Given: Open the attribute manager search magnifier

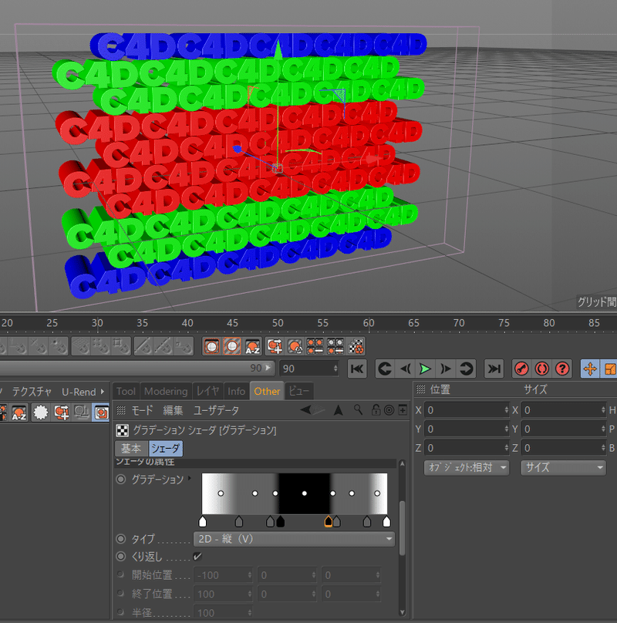Looking at the screenshot, I should point(358,410).
